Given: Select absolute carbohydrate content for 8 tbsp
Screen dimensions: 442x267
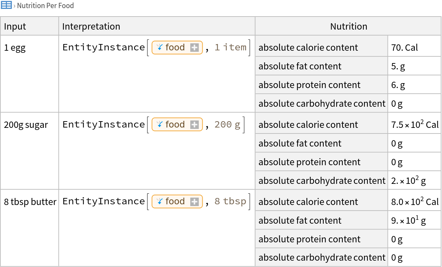Looking at the screenshot, I should [322, 257].
